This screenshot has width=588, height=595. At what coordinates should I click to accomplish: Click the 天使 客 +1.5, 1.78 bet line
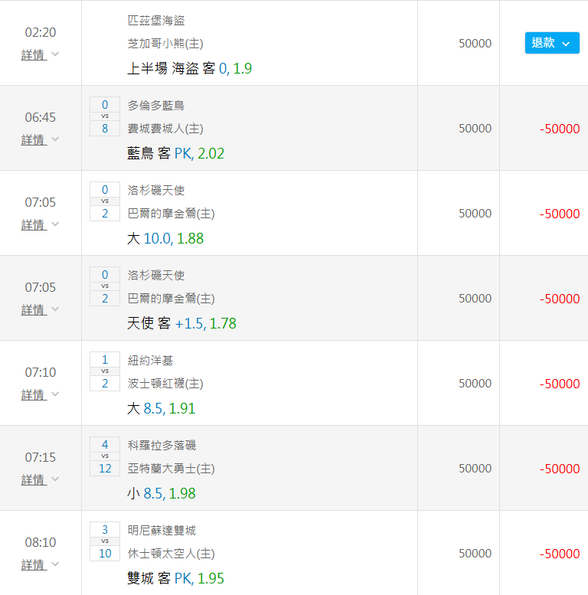point(181,324)
